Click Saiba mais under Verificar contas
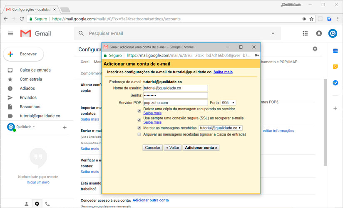The image size is (343, 208). (89, 172)
